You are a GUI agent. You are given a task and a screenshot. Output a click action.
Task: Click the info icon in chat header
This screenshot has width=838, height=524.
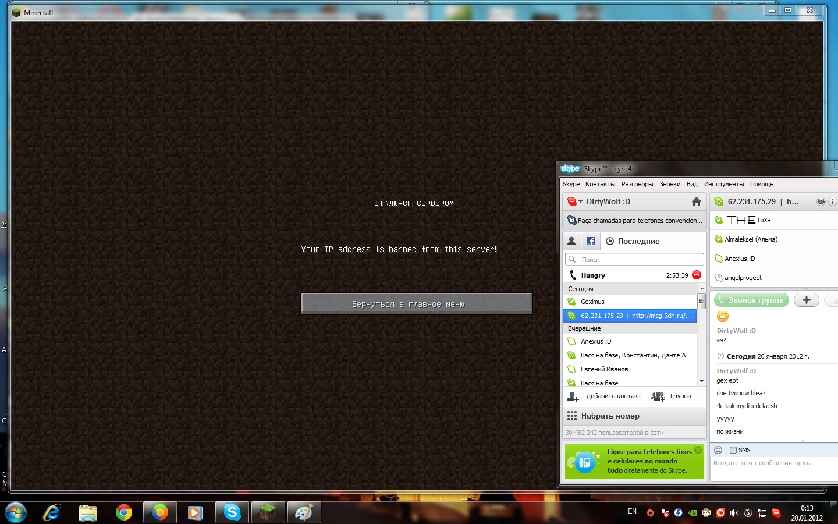tap(832, 201)
